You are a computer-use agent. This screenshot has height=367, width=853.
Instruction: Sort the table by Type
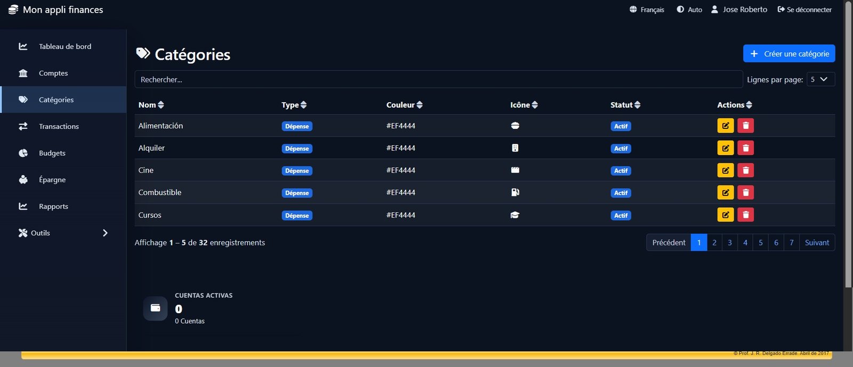[294, 105]
